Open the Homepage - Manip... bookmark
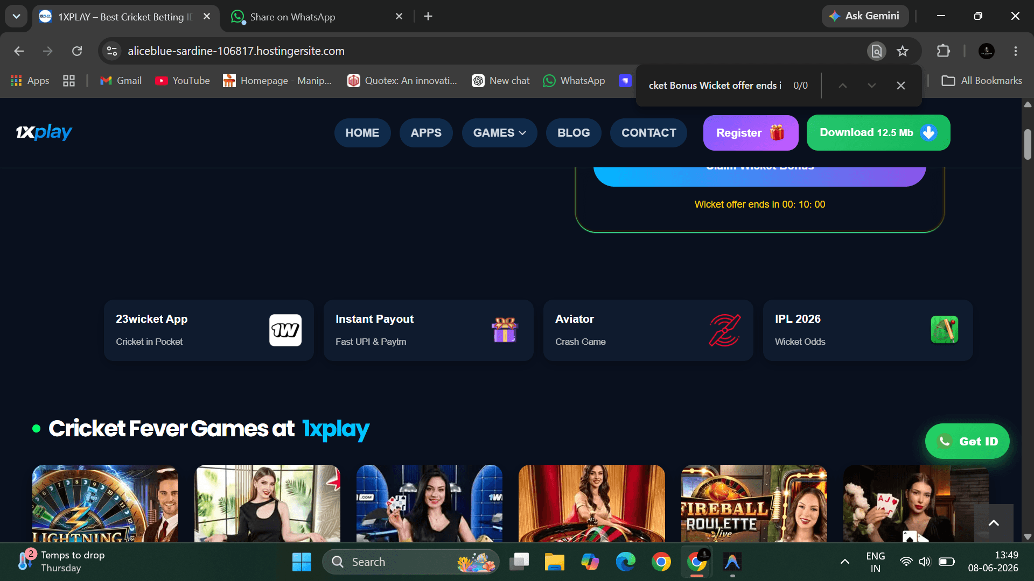 tap(277, 81)
